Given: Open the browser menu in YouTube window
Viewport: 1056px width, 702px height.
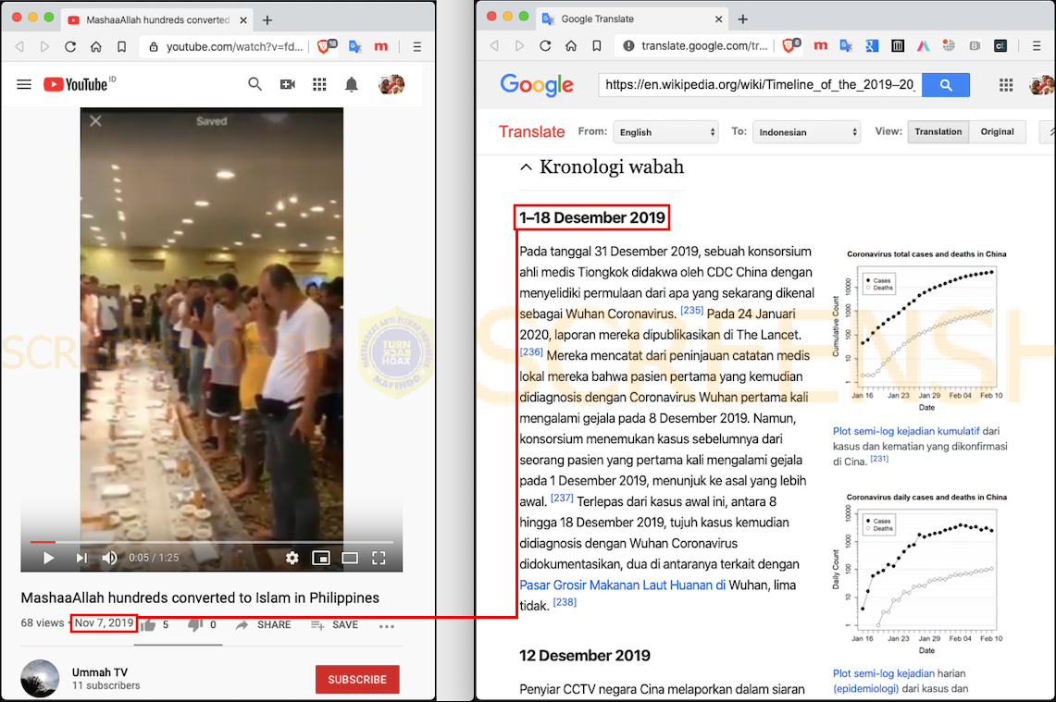Looking at the screenshot, I should [x=416, y=46].
